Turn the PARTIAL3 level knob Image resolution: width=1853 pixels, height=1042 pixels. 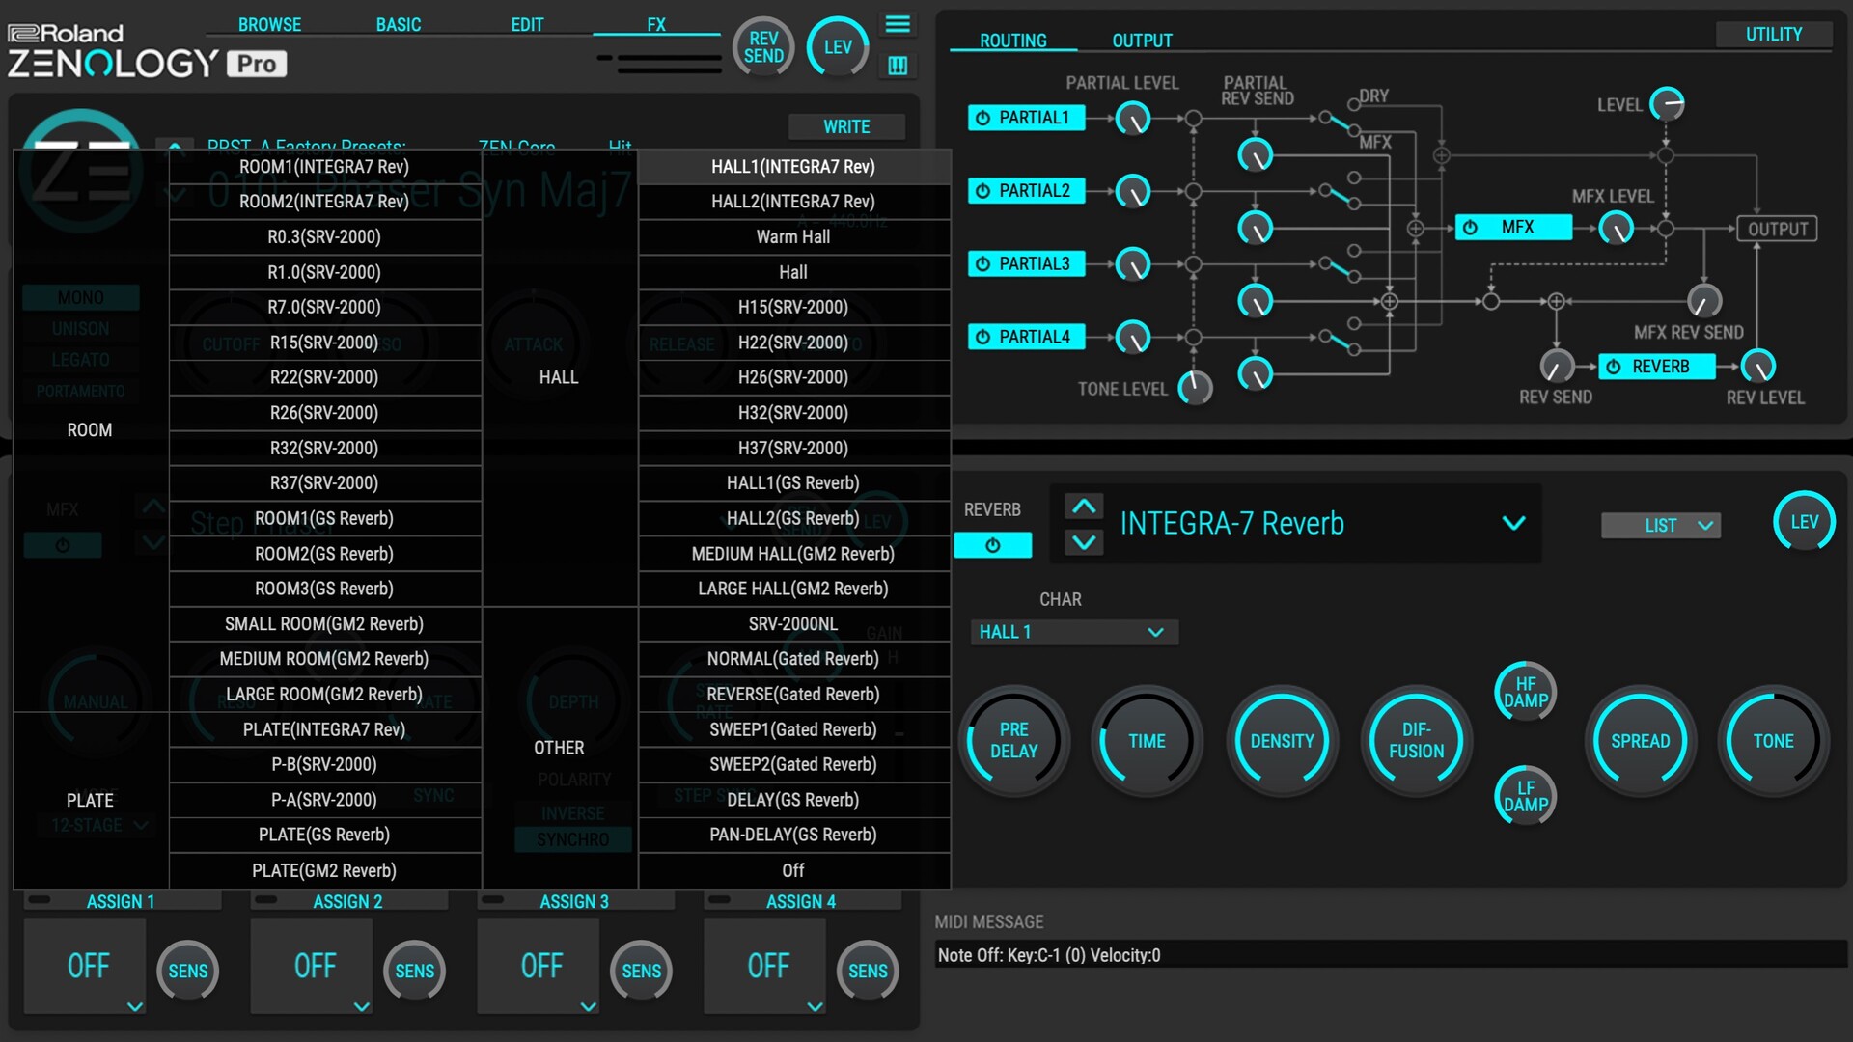tap(1133, 263)
